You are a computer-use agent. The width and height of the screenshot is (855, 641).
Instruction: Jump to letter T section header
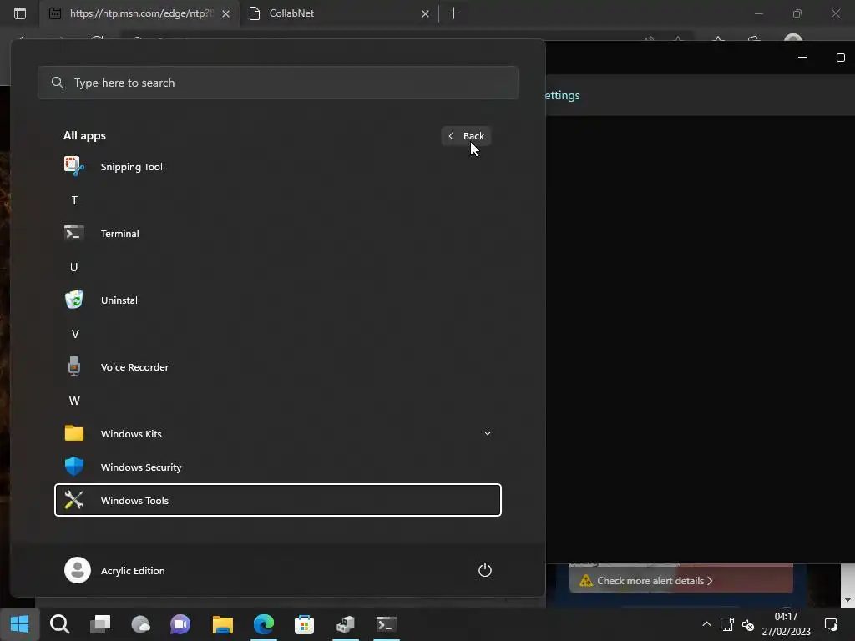74,200
